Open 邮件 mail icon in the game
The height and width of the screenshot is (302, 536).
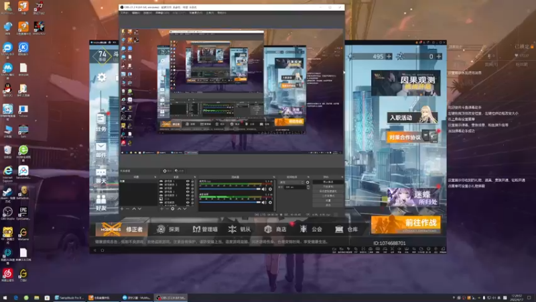pyautogui.click(x=101, y=150)
